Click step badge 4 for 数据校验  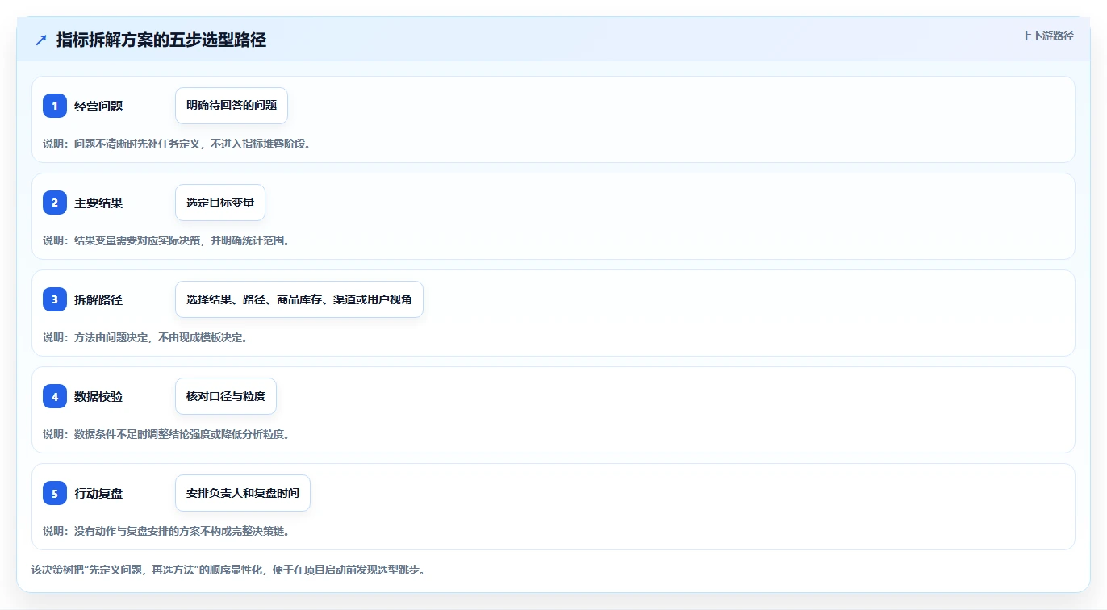click(55, 396)
